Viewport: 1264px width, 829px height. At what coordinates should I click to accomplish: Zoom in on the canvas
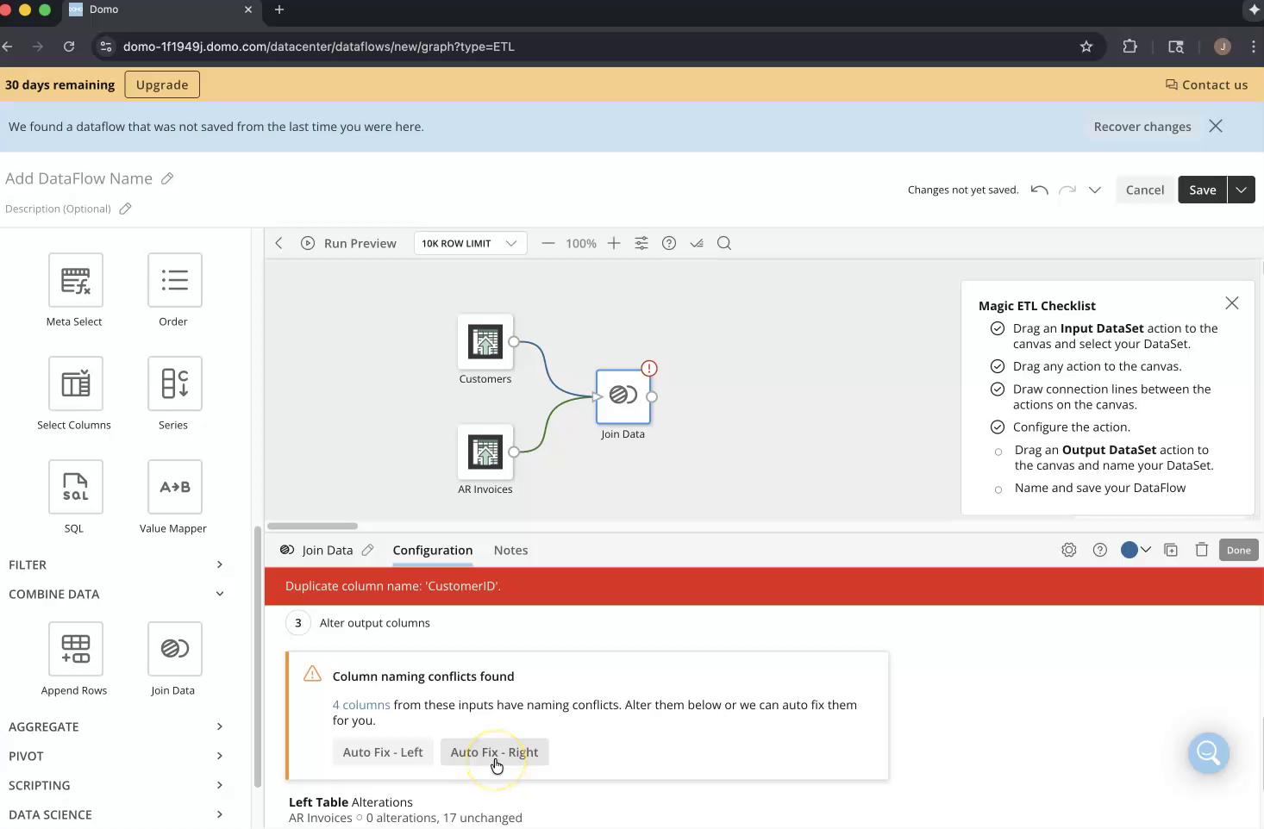(x=614, y=243)
